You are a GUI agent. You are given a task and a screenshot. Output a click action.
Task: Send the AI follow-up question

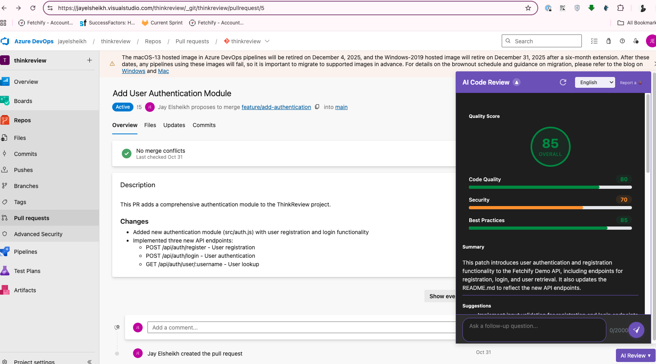(637, 330)
